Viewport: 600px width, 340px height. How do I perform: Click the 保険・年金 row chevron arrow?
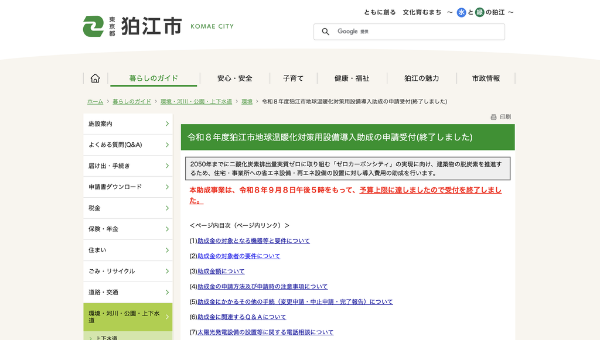pos(167,229)
